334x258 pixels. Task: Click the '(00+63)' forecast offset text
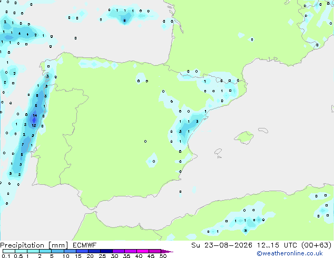[316, 245]
